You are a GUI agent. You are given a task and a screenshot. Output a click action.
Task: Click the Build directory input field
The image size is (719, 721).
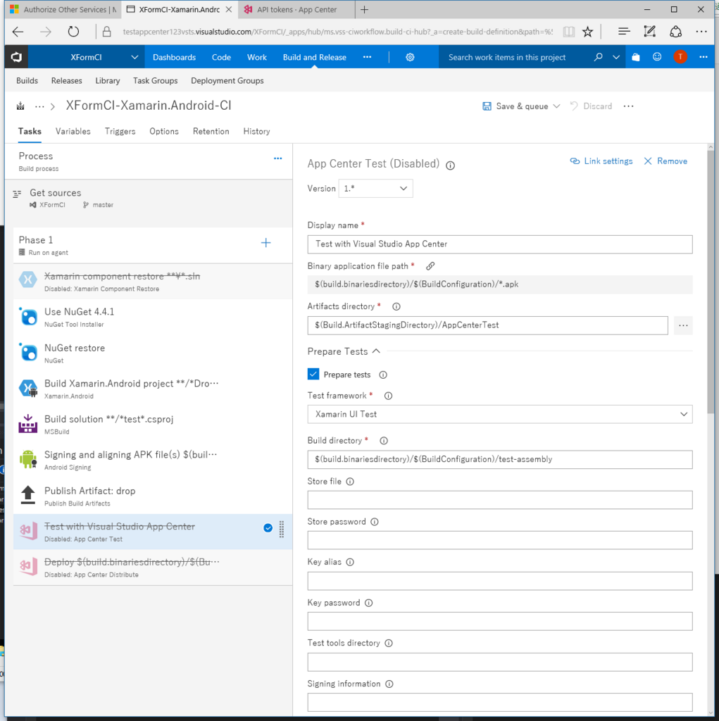point(500,459)
